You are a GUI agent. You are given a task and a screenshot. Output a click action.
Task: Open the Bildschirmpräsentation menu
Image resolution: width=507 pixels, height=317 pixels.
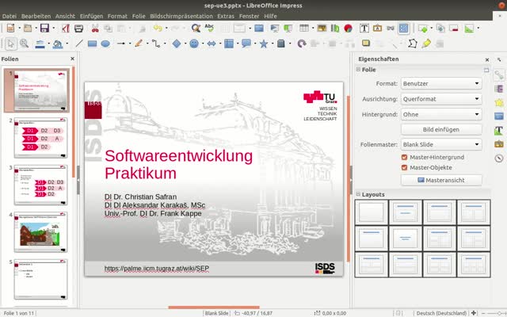(x=181, y=16)
